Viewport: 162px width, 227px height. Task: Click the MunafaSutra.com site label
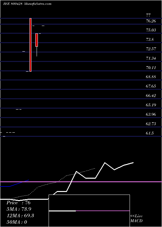tap(38, 4)
